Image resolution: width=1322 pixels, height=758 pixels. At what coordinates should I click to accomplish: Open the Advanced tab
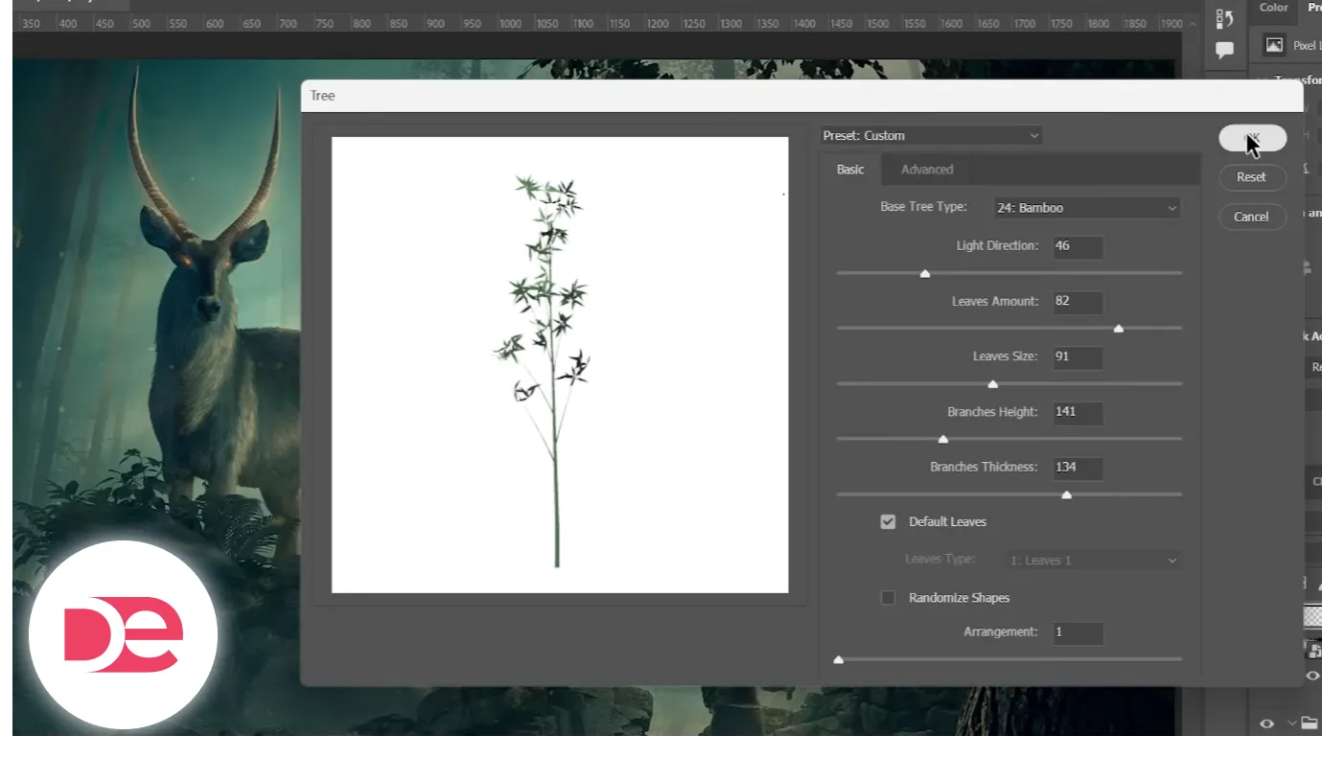(x=927, y=170)
